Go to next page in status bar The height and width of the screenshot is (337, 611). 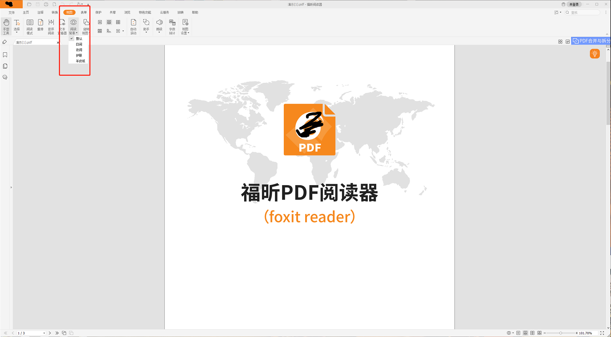[50, 333]
